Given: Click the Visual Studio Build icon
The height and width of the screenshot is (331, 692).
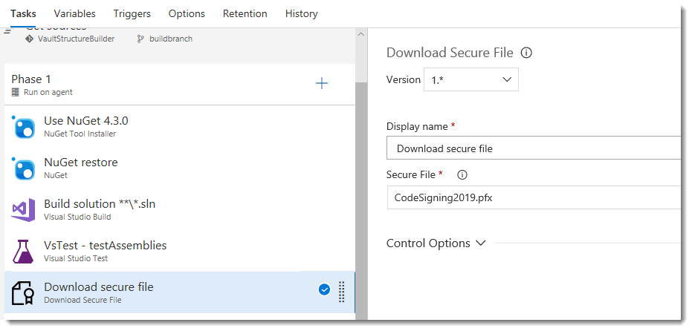Looking at the screenshot, I should (x=23, y=210).
